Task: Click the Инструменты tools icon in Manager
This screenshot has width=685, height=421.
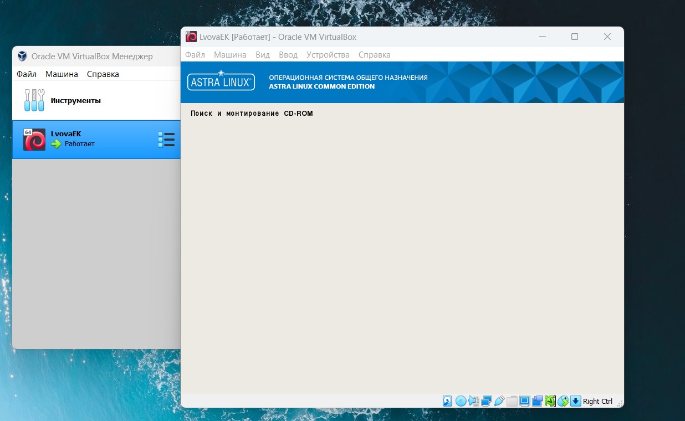Action: (x=34, y=100)
